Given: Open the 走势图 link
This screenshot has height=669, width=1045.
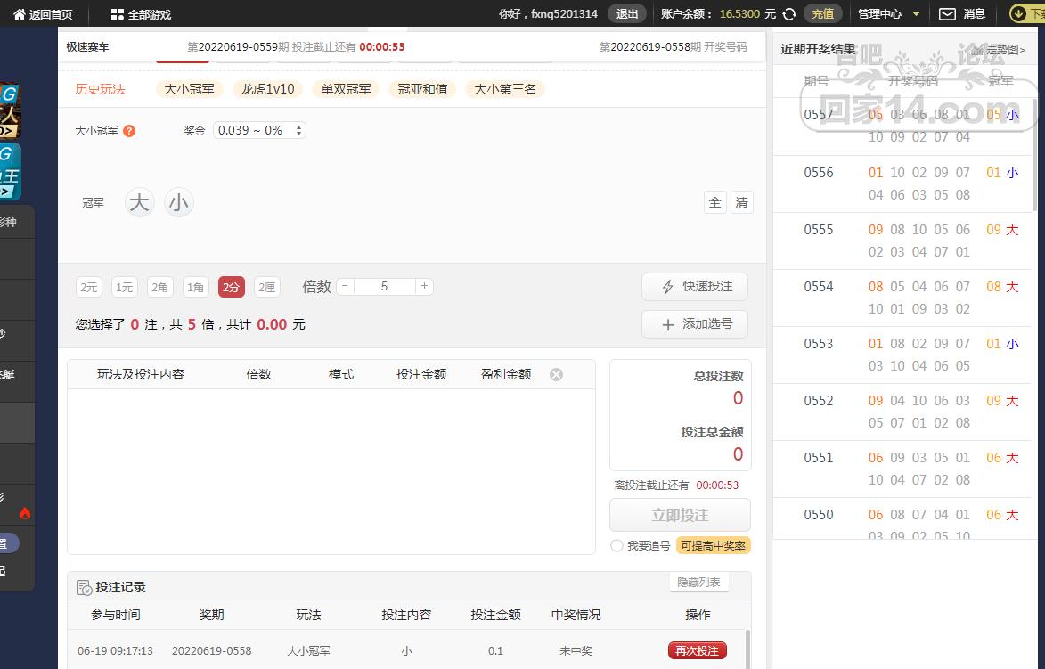Looking at the screenshot, I should click(1006, 50).
